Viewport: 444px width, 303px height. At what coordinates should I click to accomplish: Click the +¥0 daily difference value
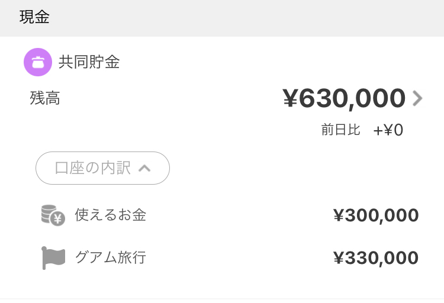[388, 130]
